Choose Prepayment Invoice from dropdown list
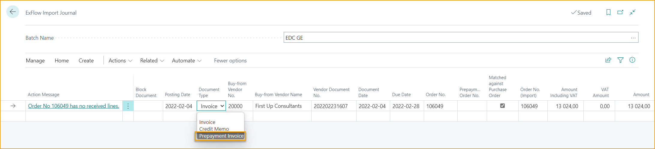This screenshot has height=149, width=655. (221, 136)
